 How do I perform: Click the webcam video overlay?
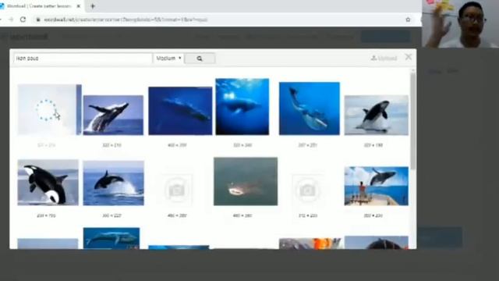[x=460, y=24]
